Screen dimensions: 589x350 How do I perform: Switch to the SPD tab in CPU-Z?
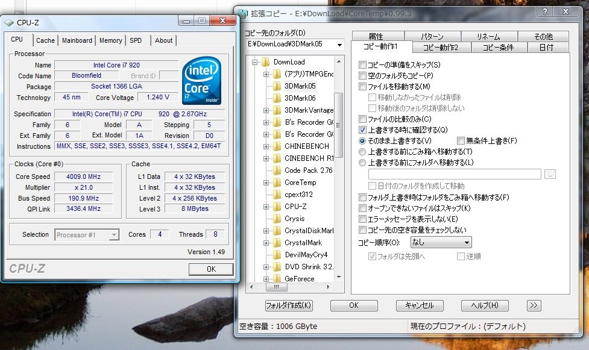(136, 40)
